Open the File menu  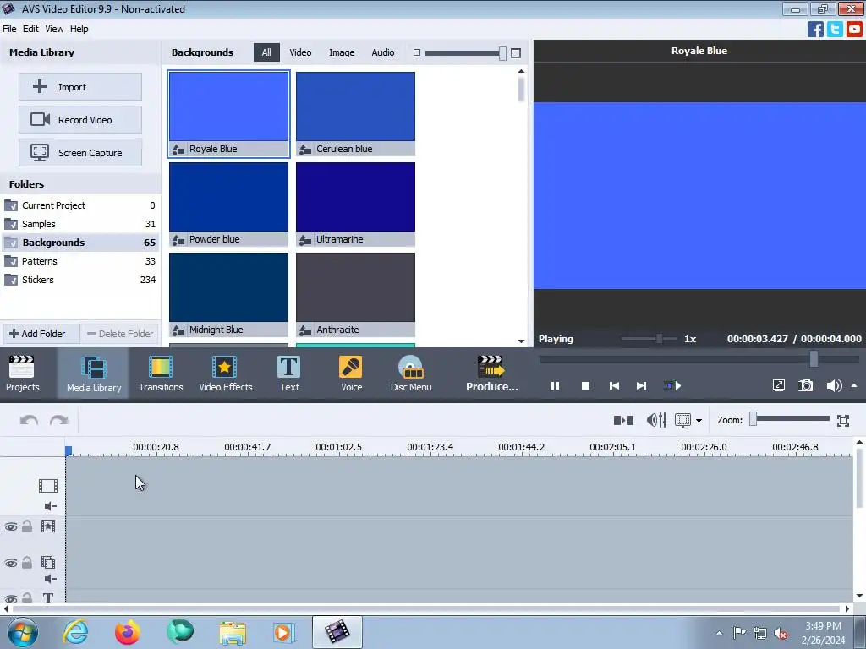(9, 29)
